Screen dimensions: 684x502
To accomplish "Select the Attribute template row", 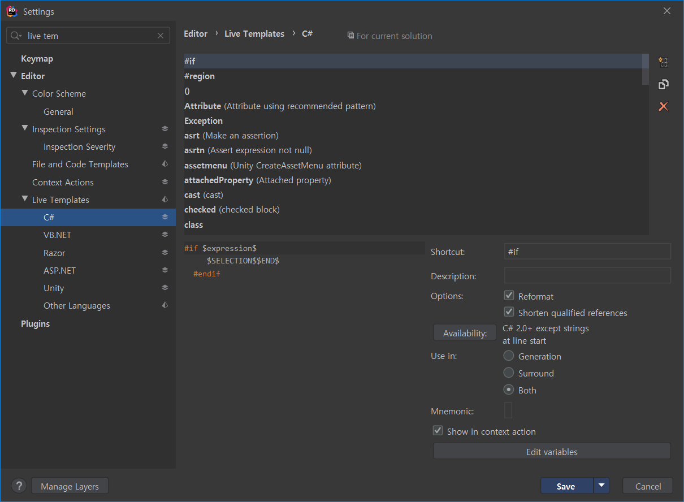I will 413,106.
